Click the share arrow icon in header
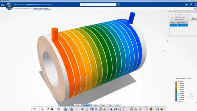Image resolution: width=197 pixels, height=111 pixels. (191, 5)
